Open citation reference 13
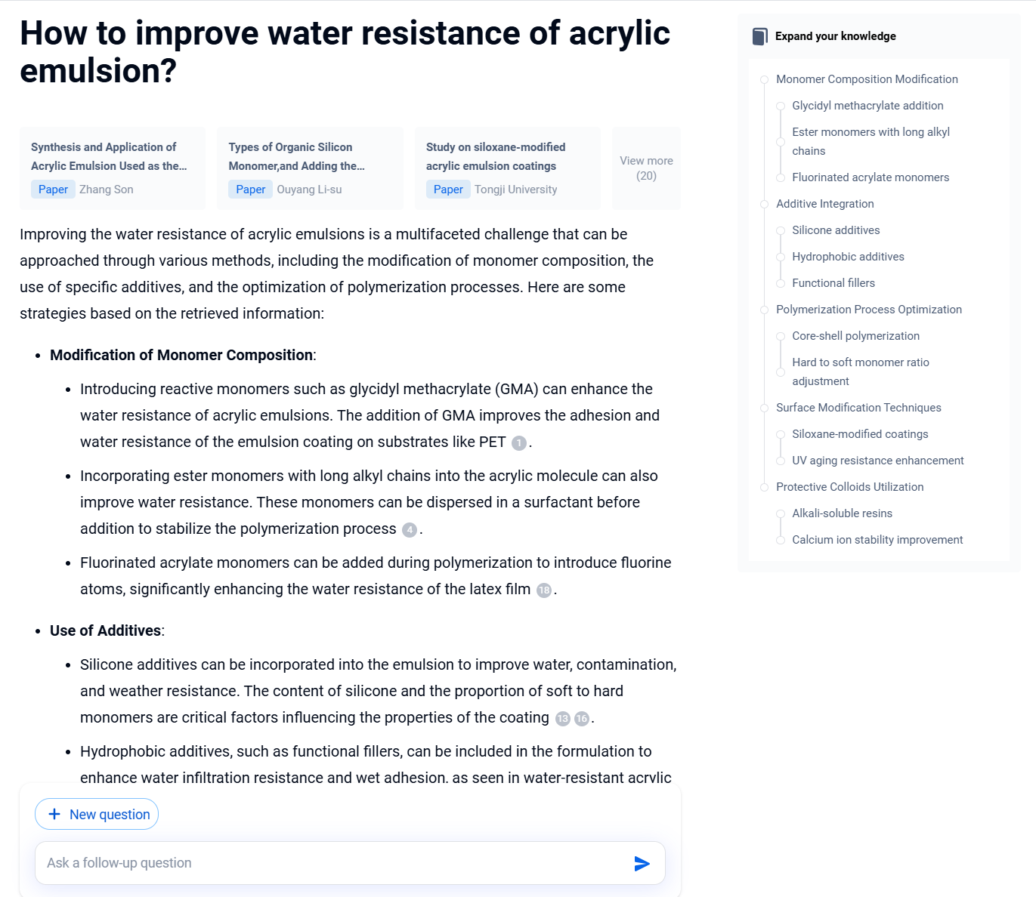The width and height of the screenshot is (1036, 897). [563, 719]
